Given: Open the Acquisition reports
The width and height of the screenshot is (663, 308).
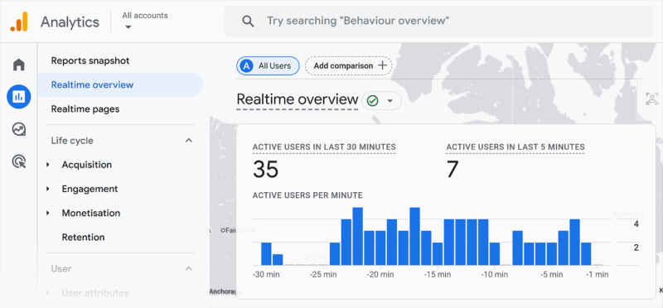Looking at the screenshot, I should 87,165.
